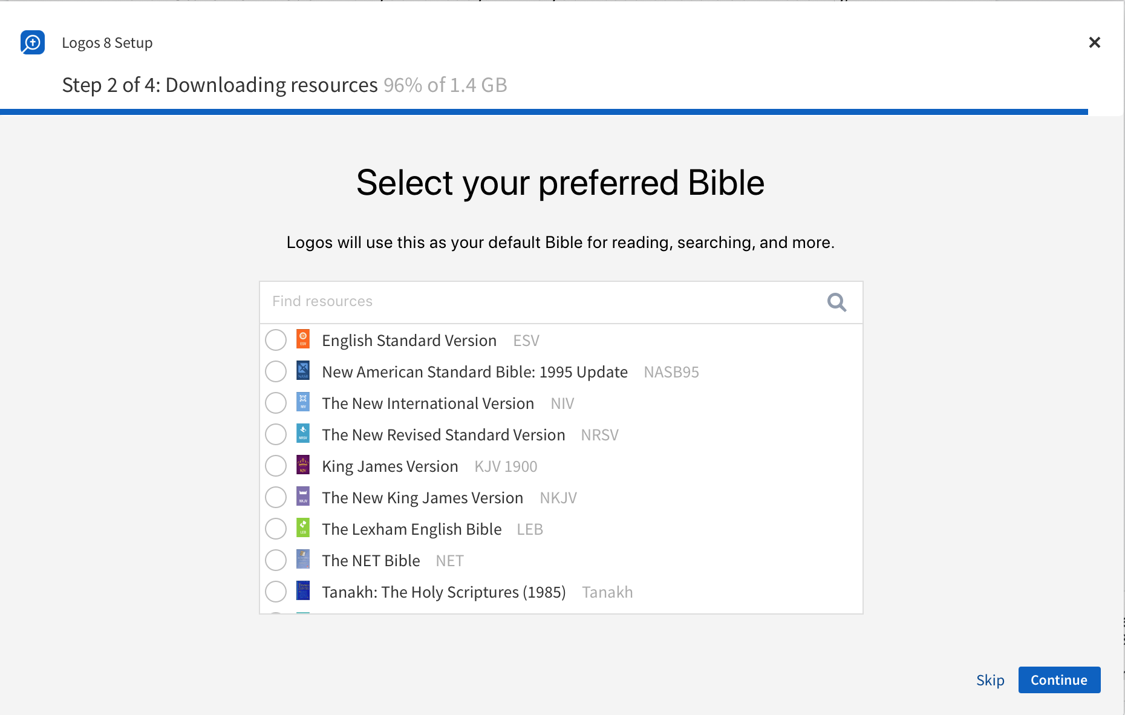
Task: Select The Lexham English Bible radio button
Action: [276, 529]
